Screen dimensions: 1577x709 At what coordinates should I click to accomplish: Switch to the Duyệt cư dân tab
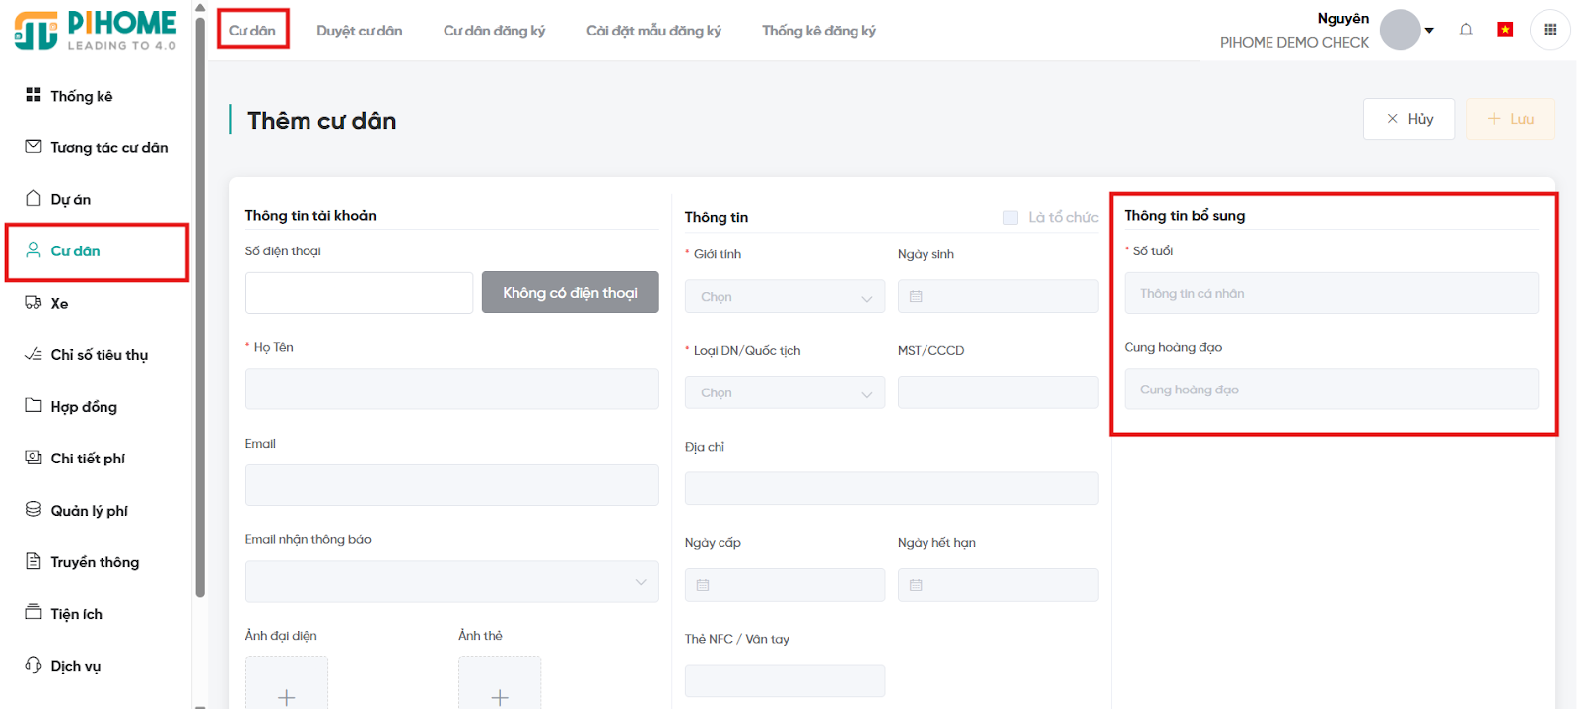pos(359,31)
